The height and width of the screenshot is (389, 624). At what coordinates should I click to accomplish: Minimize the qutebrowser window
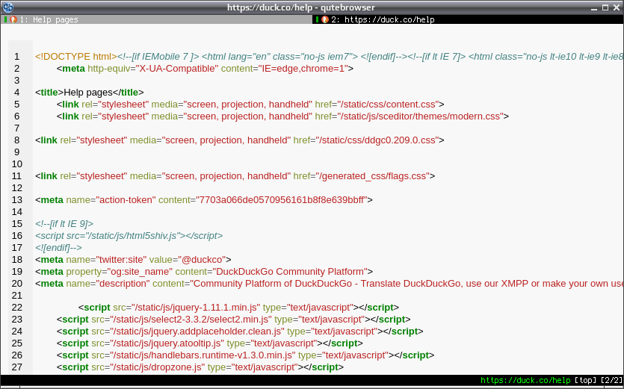[594, 7]
